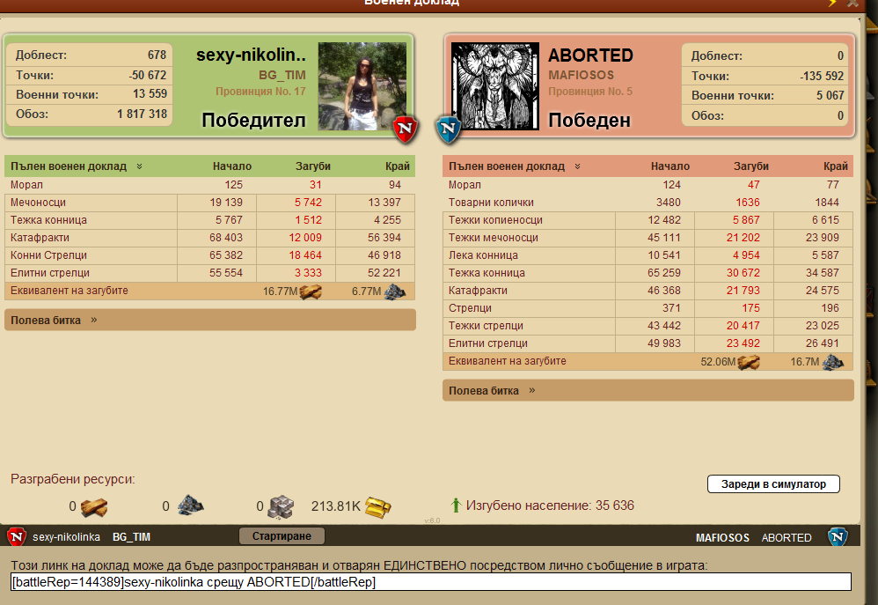Click the blue shield icon in bottom bar
The height and width of the screenshot is (605, 878).
[x=837, y=536]
